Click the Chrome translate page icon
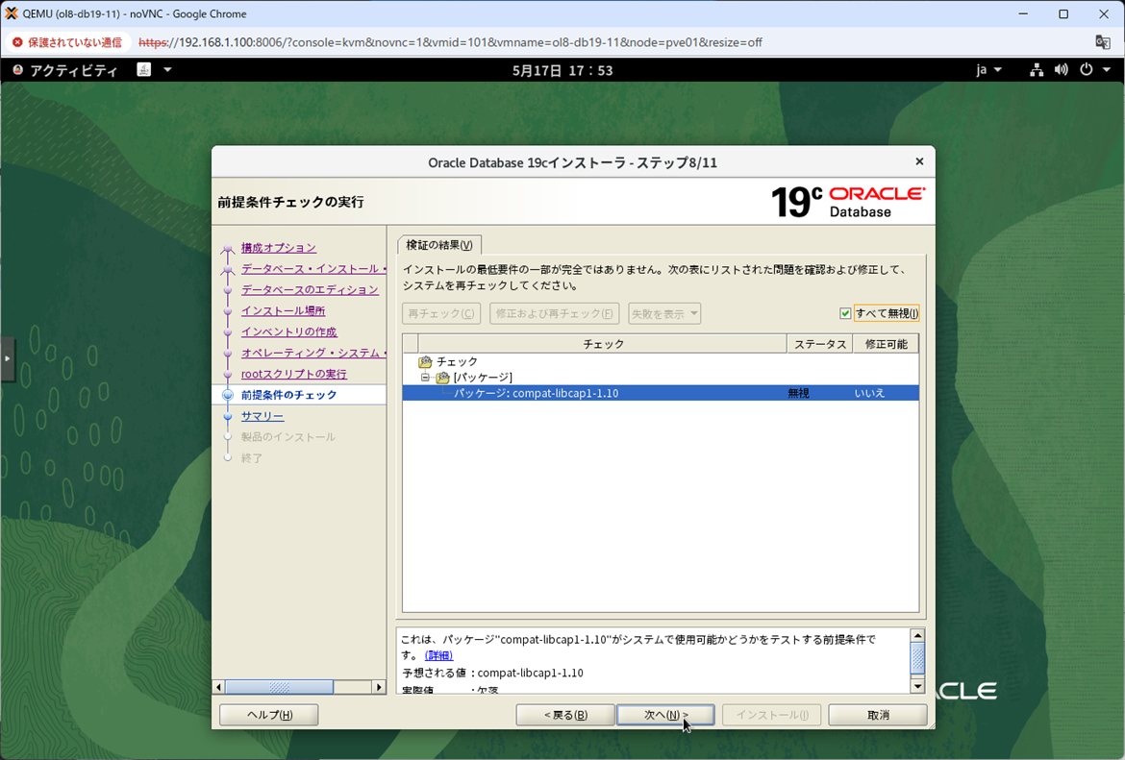 tap(1103, 41)
